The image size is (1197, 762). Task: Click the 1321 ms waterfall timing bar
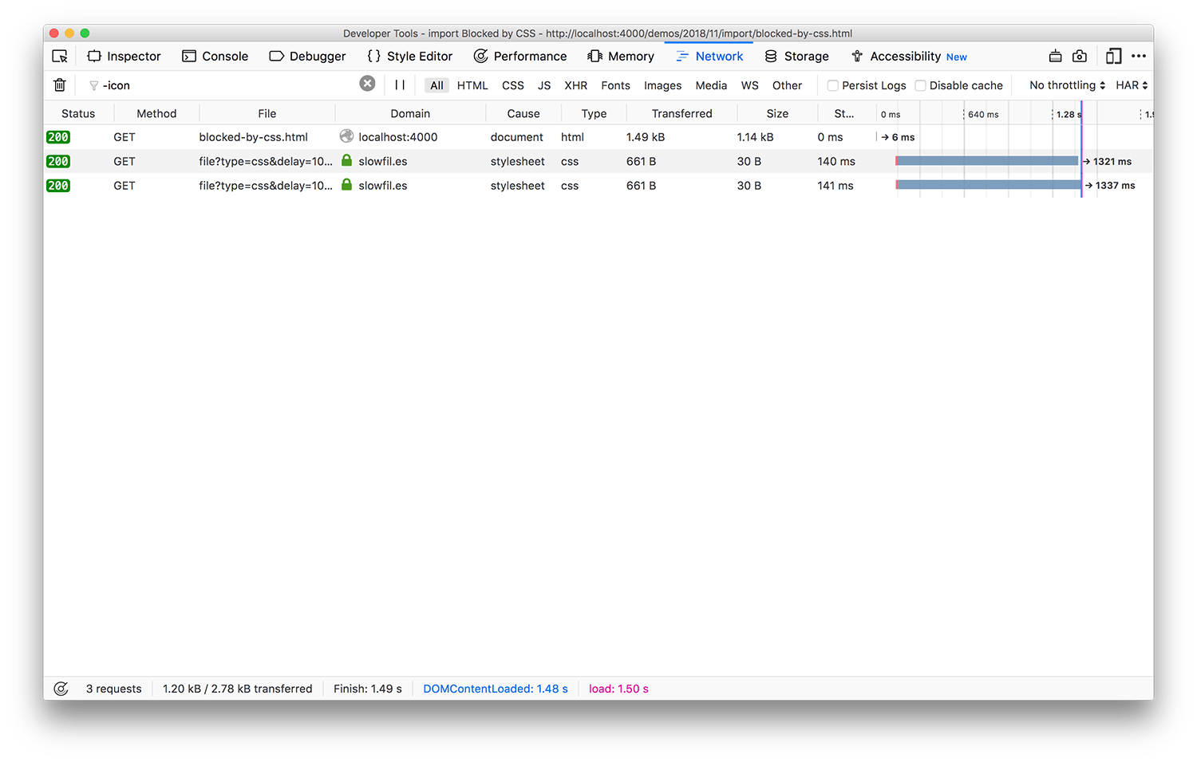click(x=987, y=161)
